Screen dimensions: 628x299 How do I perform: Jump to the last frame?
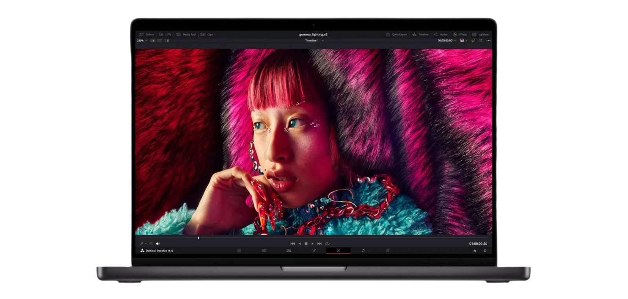pyautogui.click(x=319, y=244)
